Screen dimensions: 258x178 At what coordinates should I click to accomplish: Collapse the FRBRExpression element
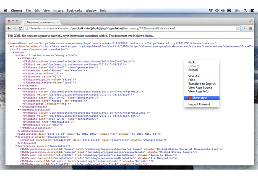pyautogui.click(x=19, y=89)
